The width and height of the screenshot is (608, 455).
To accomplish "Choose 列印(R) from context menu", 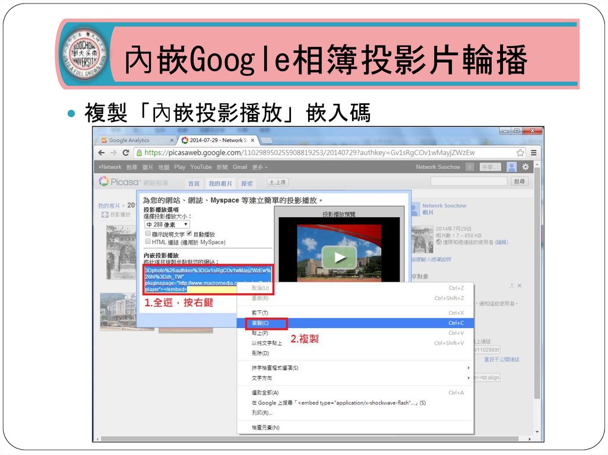I will click(x=355, y=413).
